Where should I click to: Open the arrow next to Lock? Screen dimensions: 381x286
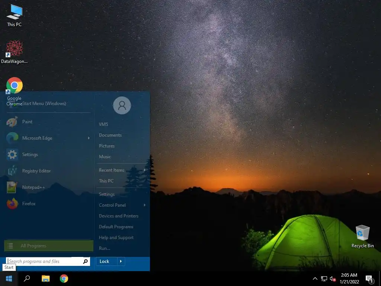(x=121, y=261)
